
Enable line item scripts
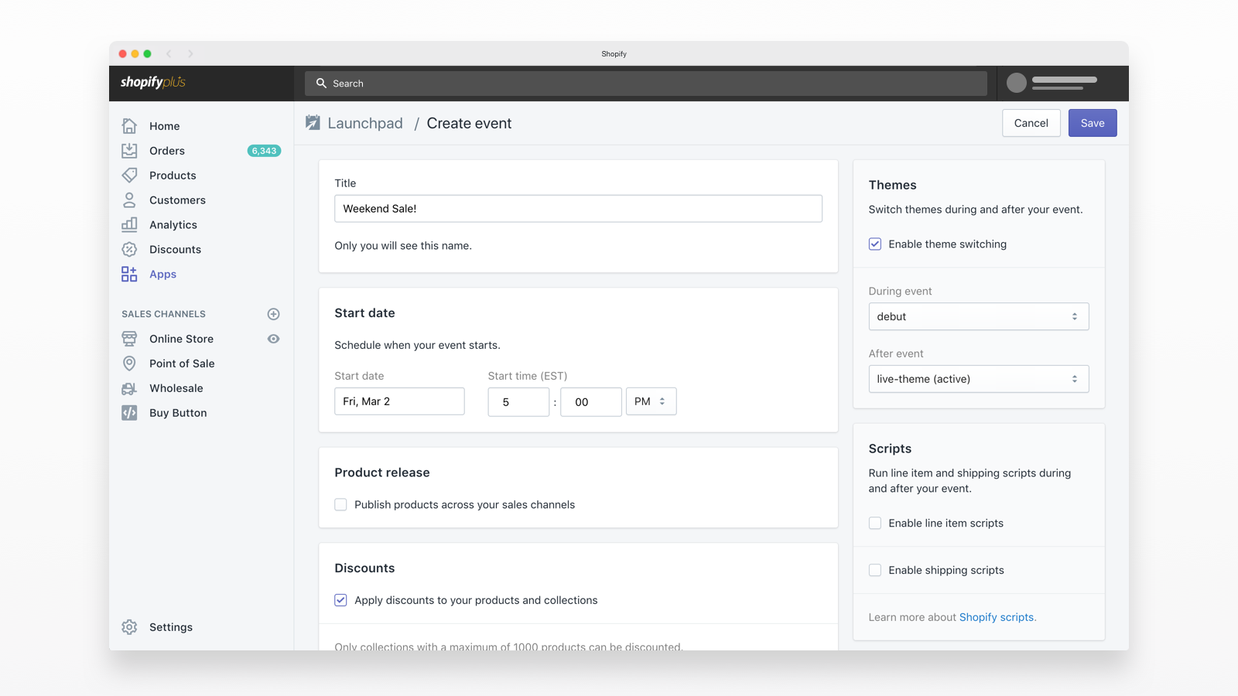coord(874,523)
